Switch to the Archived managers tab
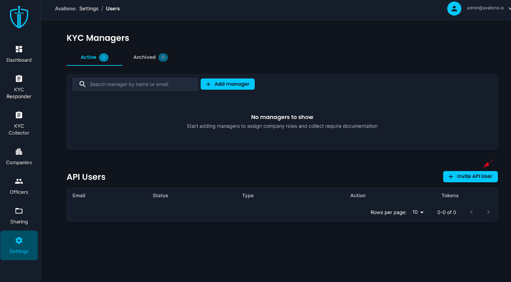The height and width of the screenshot is (282, 511). (150, 58)
